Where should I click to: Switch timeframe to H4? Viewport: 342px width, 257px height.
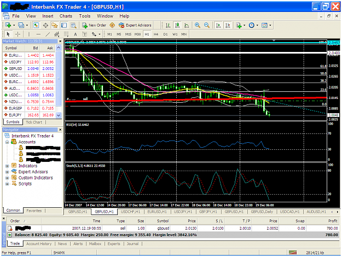156,34
